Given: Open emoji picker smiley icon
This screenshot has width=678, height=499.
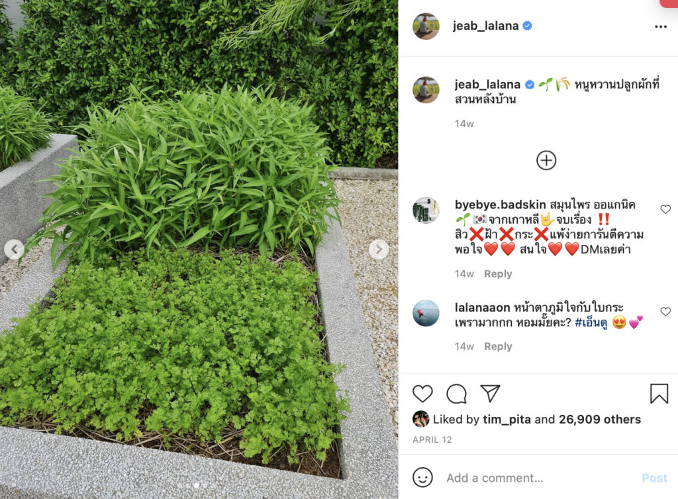Looking at the screenshot, I should point(422,477).
